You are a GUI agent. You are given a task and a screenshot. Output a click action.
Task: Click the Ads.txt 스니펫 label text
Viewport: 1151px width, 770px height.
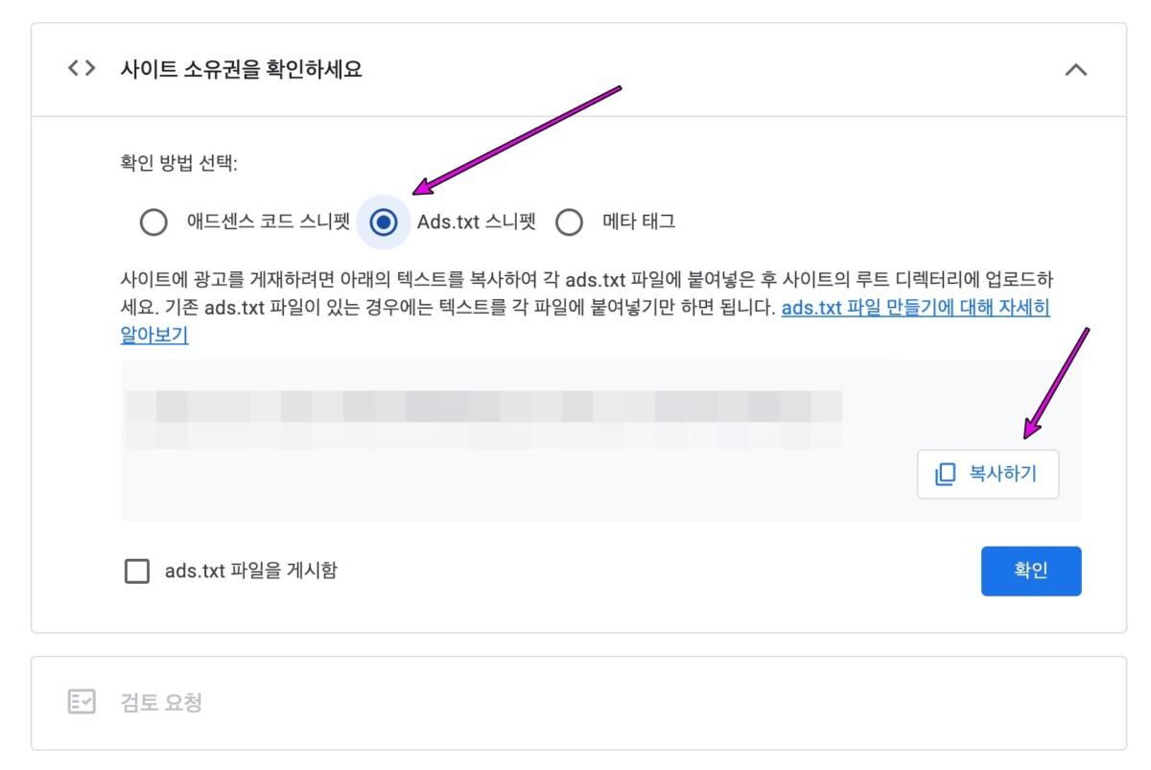476,222
